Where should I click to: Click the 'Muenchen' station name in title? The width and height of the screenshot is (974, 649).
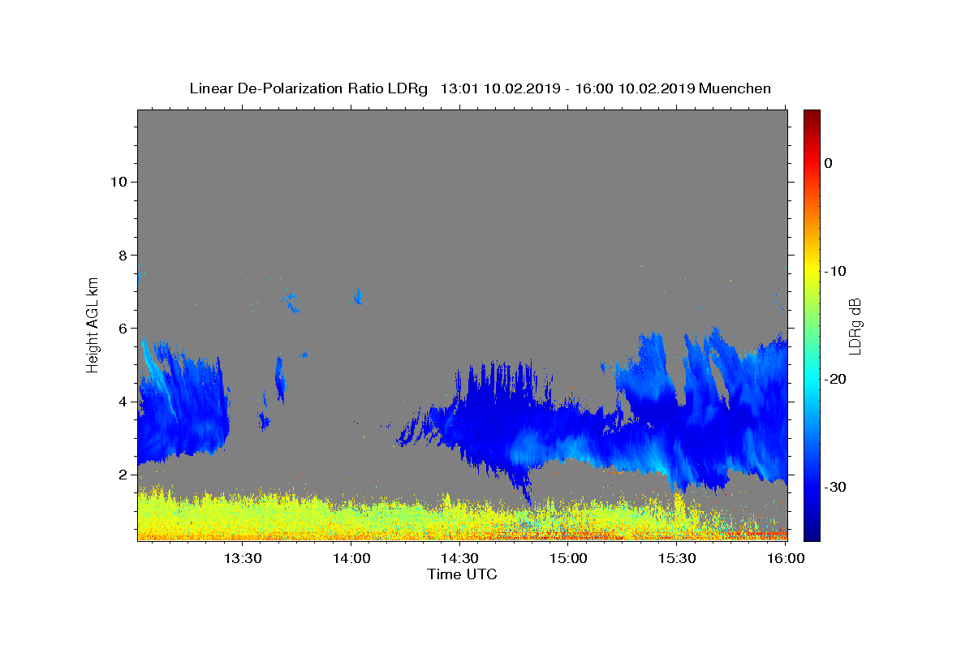[x=735, y=88]
